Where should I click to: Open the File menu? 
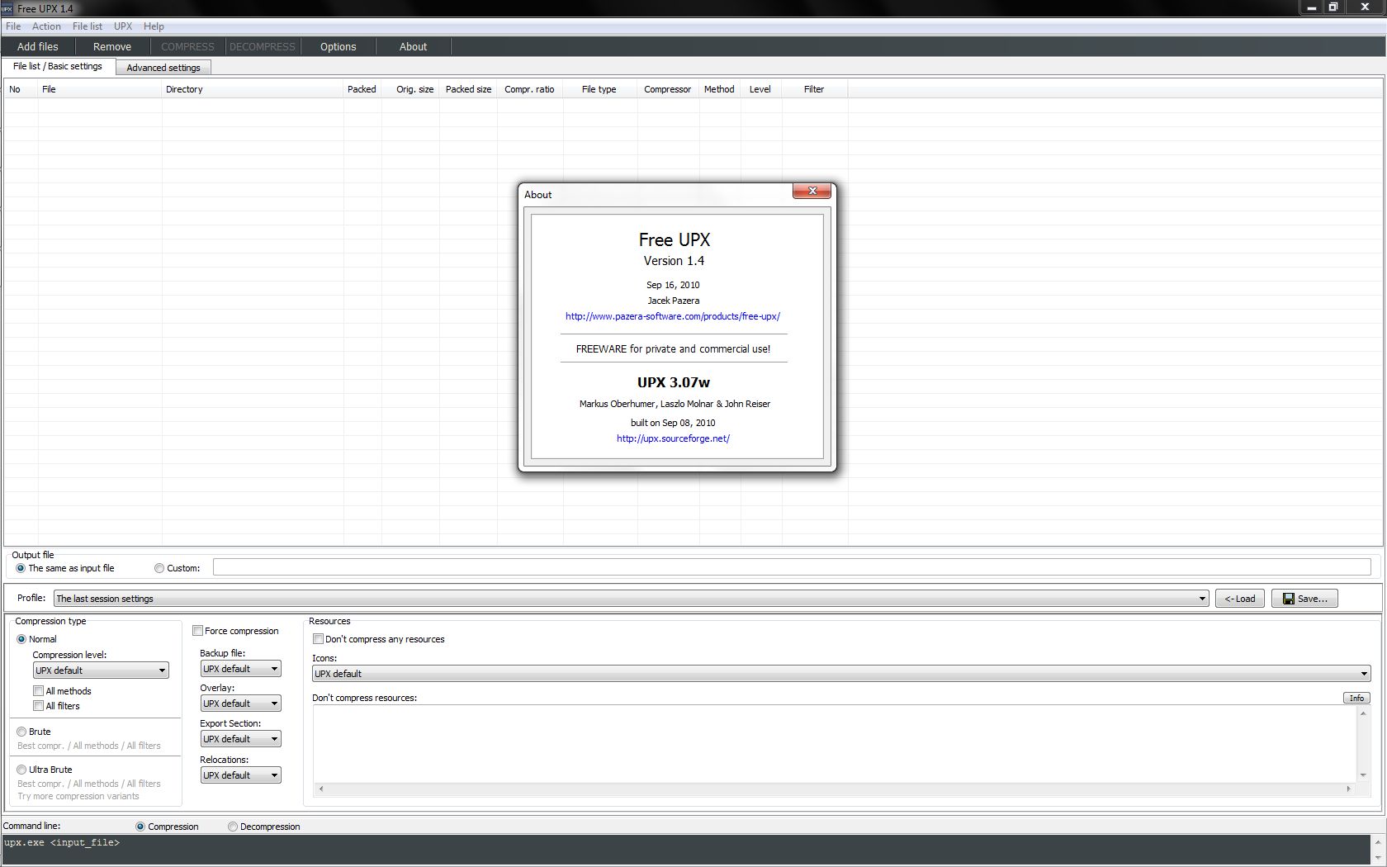[x=13, y=26]
